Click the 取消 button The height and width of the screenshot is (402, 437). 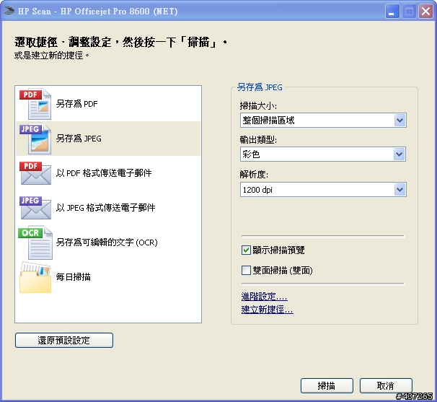[x=386, y=386]
